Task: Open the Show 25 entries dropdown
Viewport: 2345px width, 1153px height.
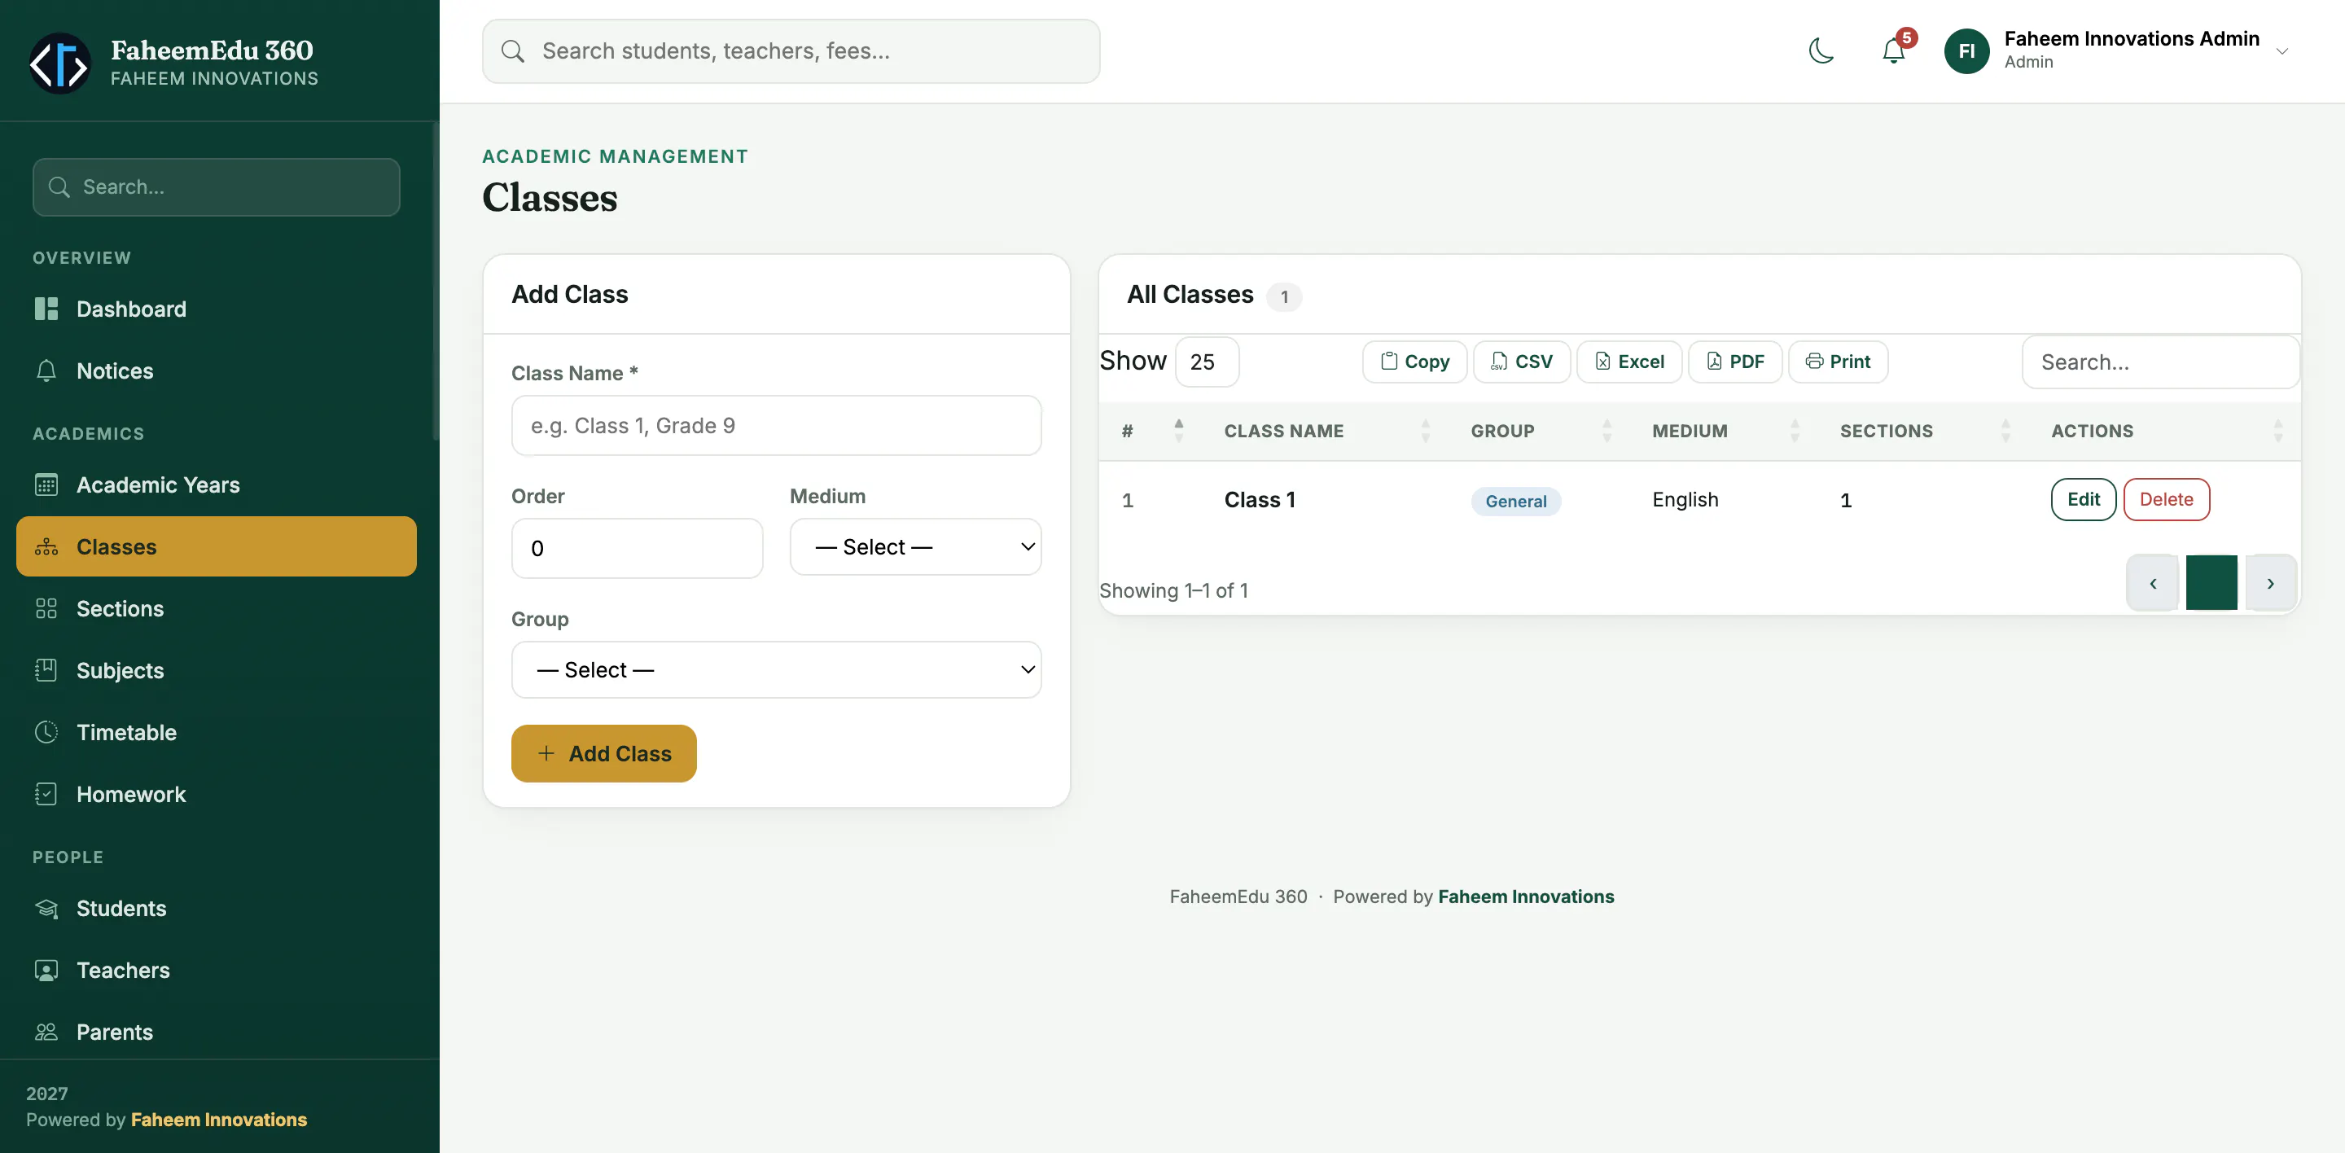Action: point(1207,362)
